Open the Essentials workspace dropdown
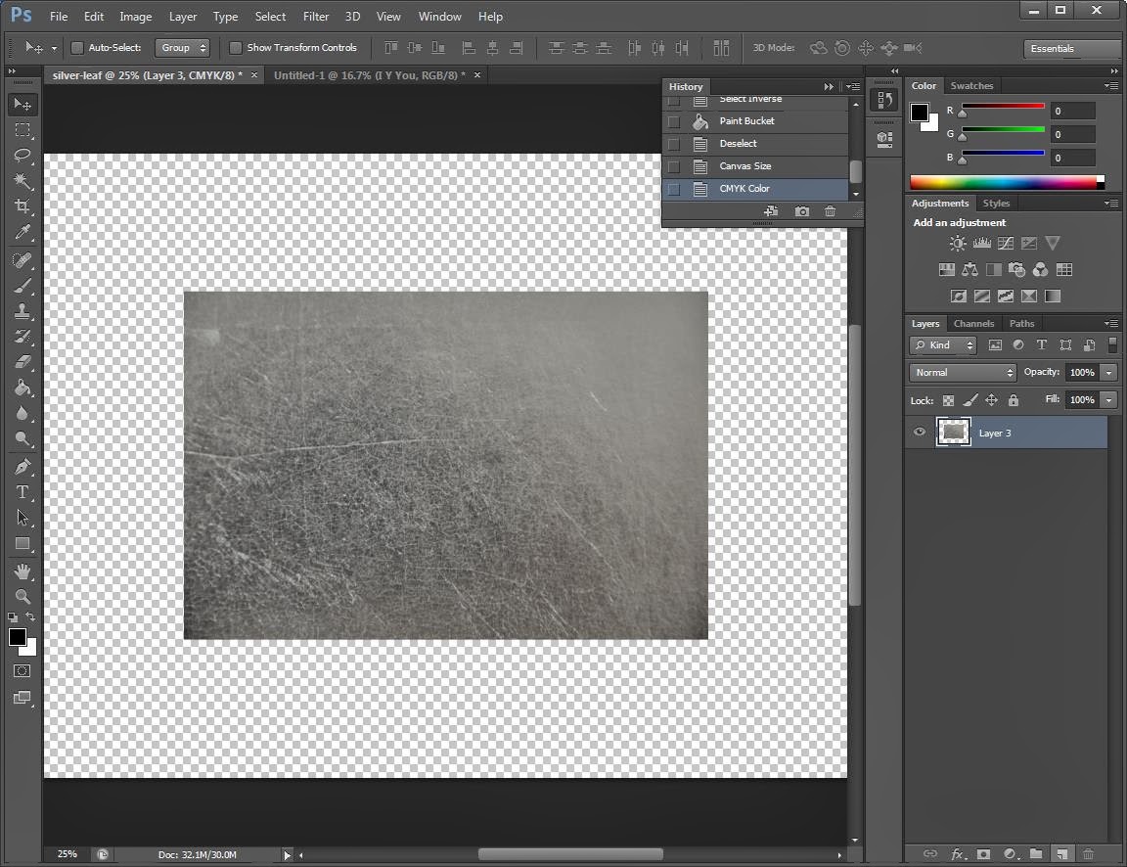 pyautogui.click(x=1071, y=49)
